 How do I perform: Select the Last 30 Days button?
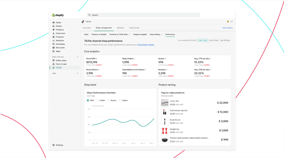pos(225,41)
